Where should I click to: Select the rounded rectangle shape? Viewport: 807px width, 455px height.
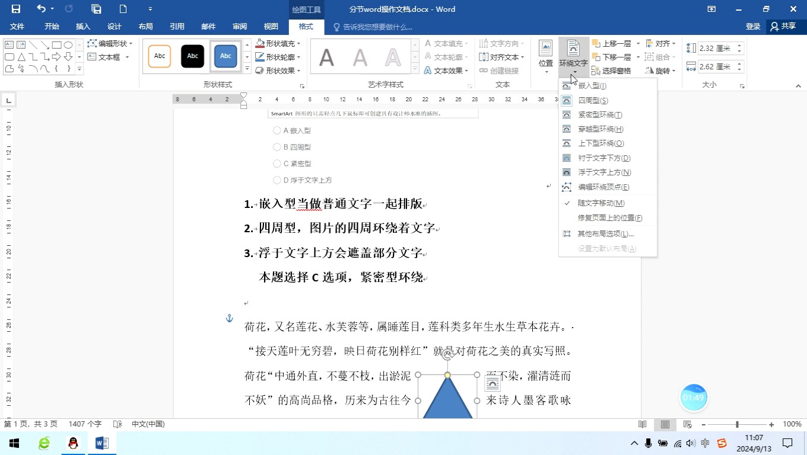pyautogui.click(x=9, y=57)
